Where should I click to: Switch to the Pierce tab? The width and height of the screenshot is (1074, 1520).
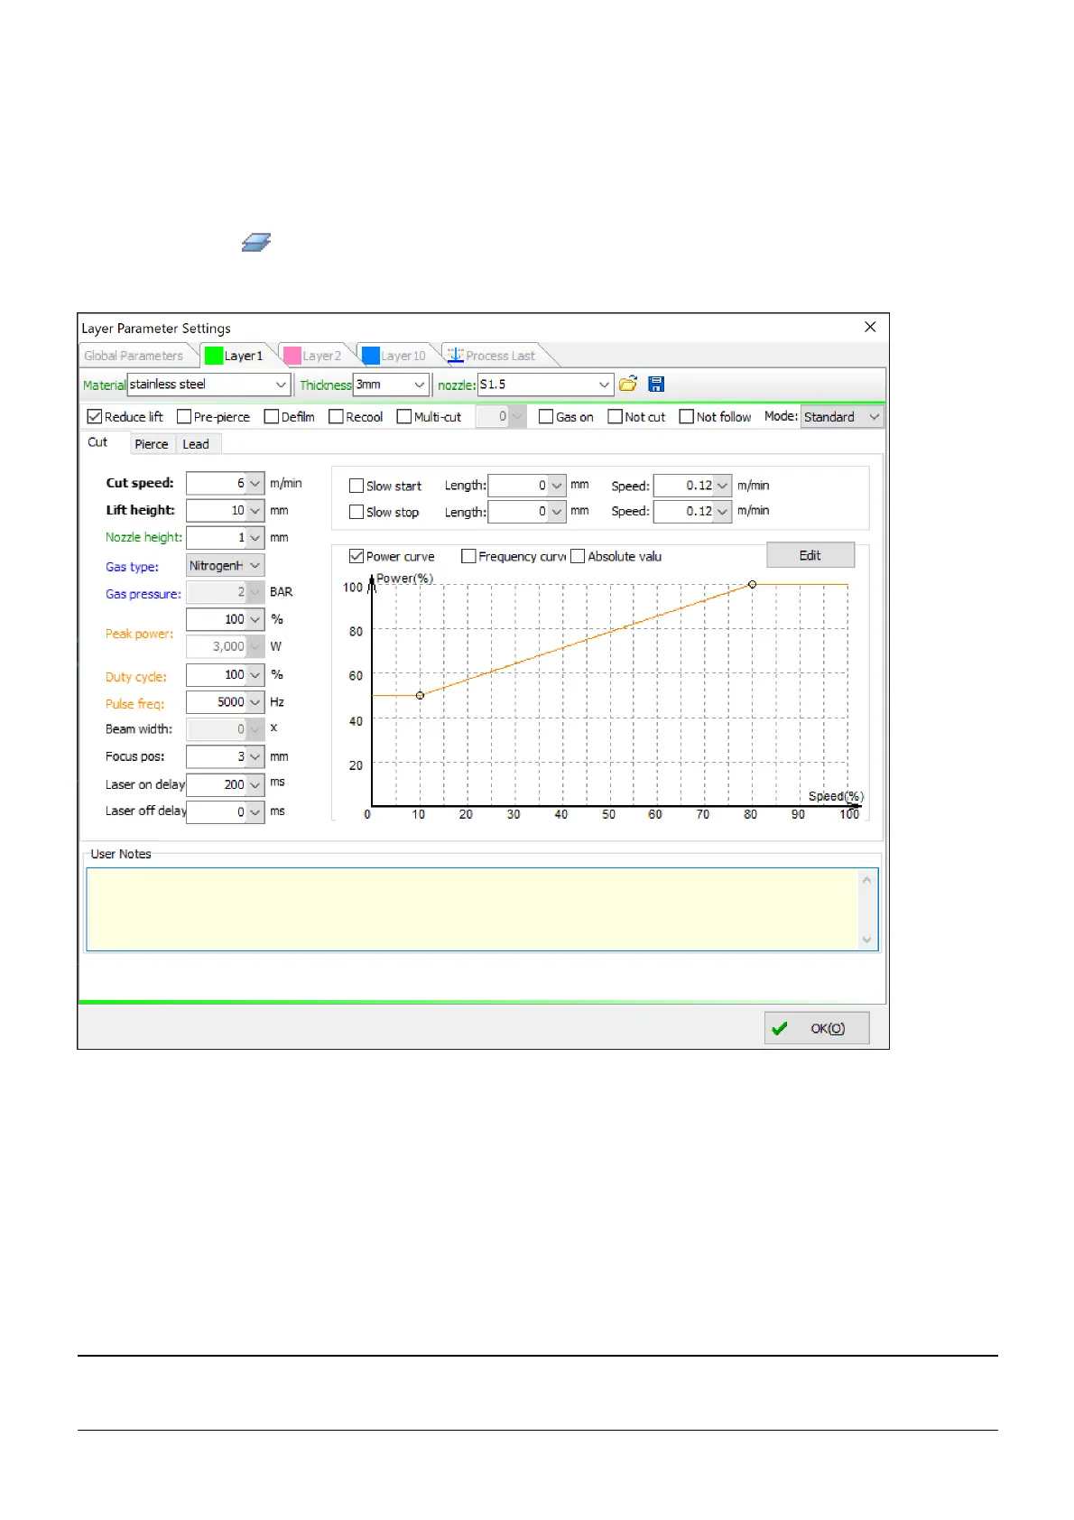point(151,444)
